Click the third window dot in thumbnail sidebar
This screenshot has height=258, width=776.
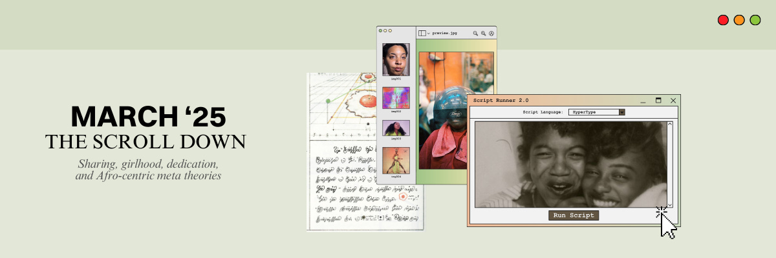coord(390,30)
